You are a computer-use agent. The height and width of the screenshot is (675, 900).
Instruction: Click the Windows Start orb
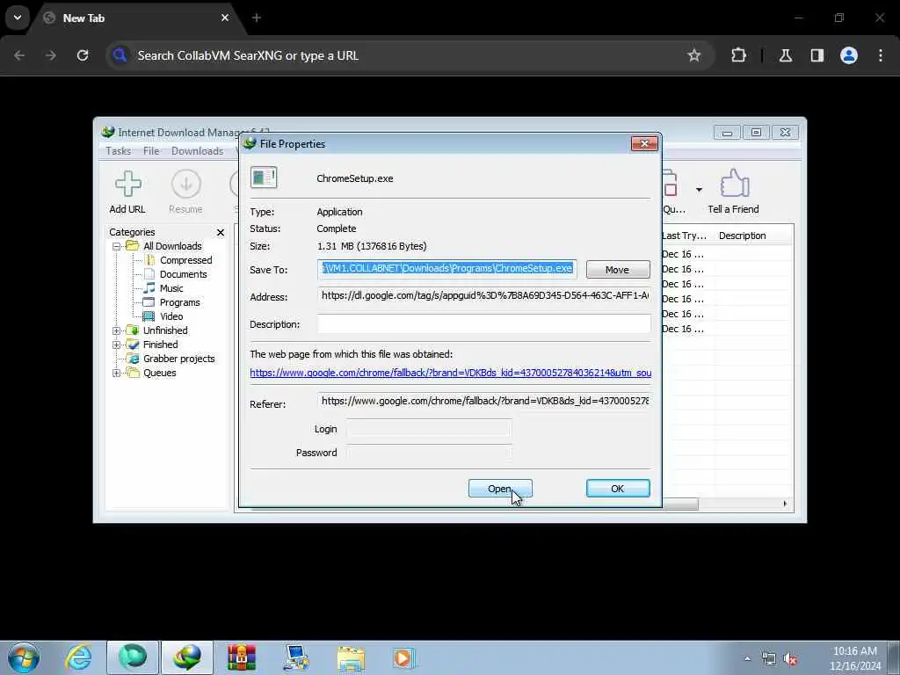tap(24, 657)
